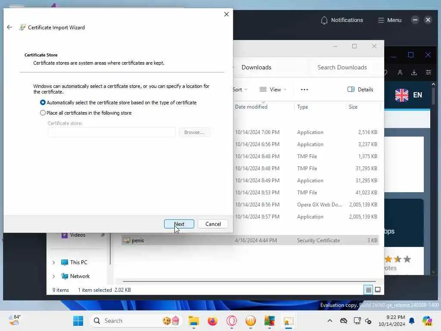Image resolution: width=441 pixels, height=331 pixels.
Task: Expand This PC tree node
Action: pyautogui.click(x=53, y=262)
